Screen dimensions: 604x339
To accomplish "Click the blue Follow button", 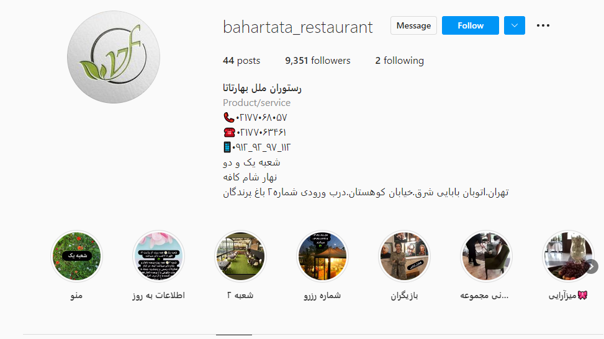I will [470, 25].
